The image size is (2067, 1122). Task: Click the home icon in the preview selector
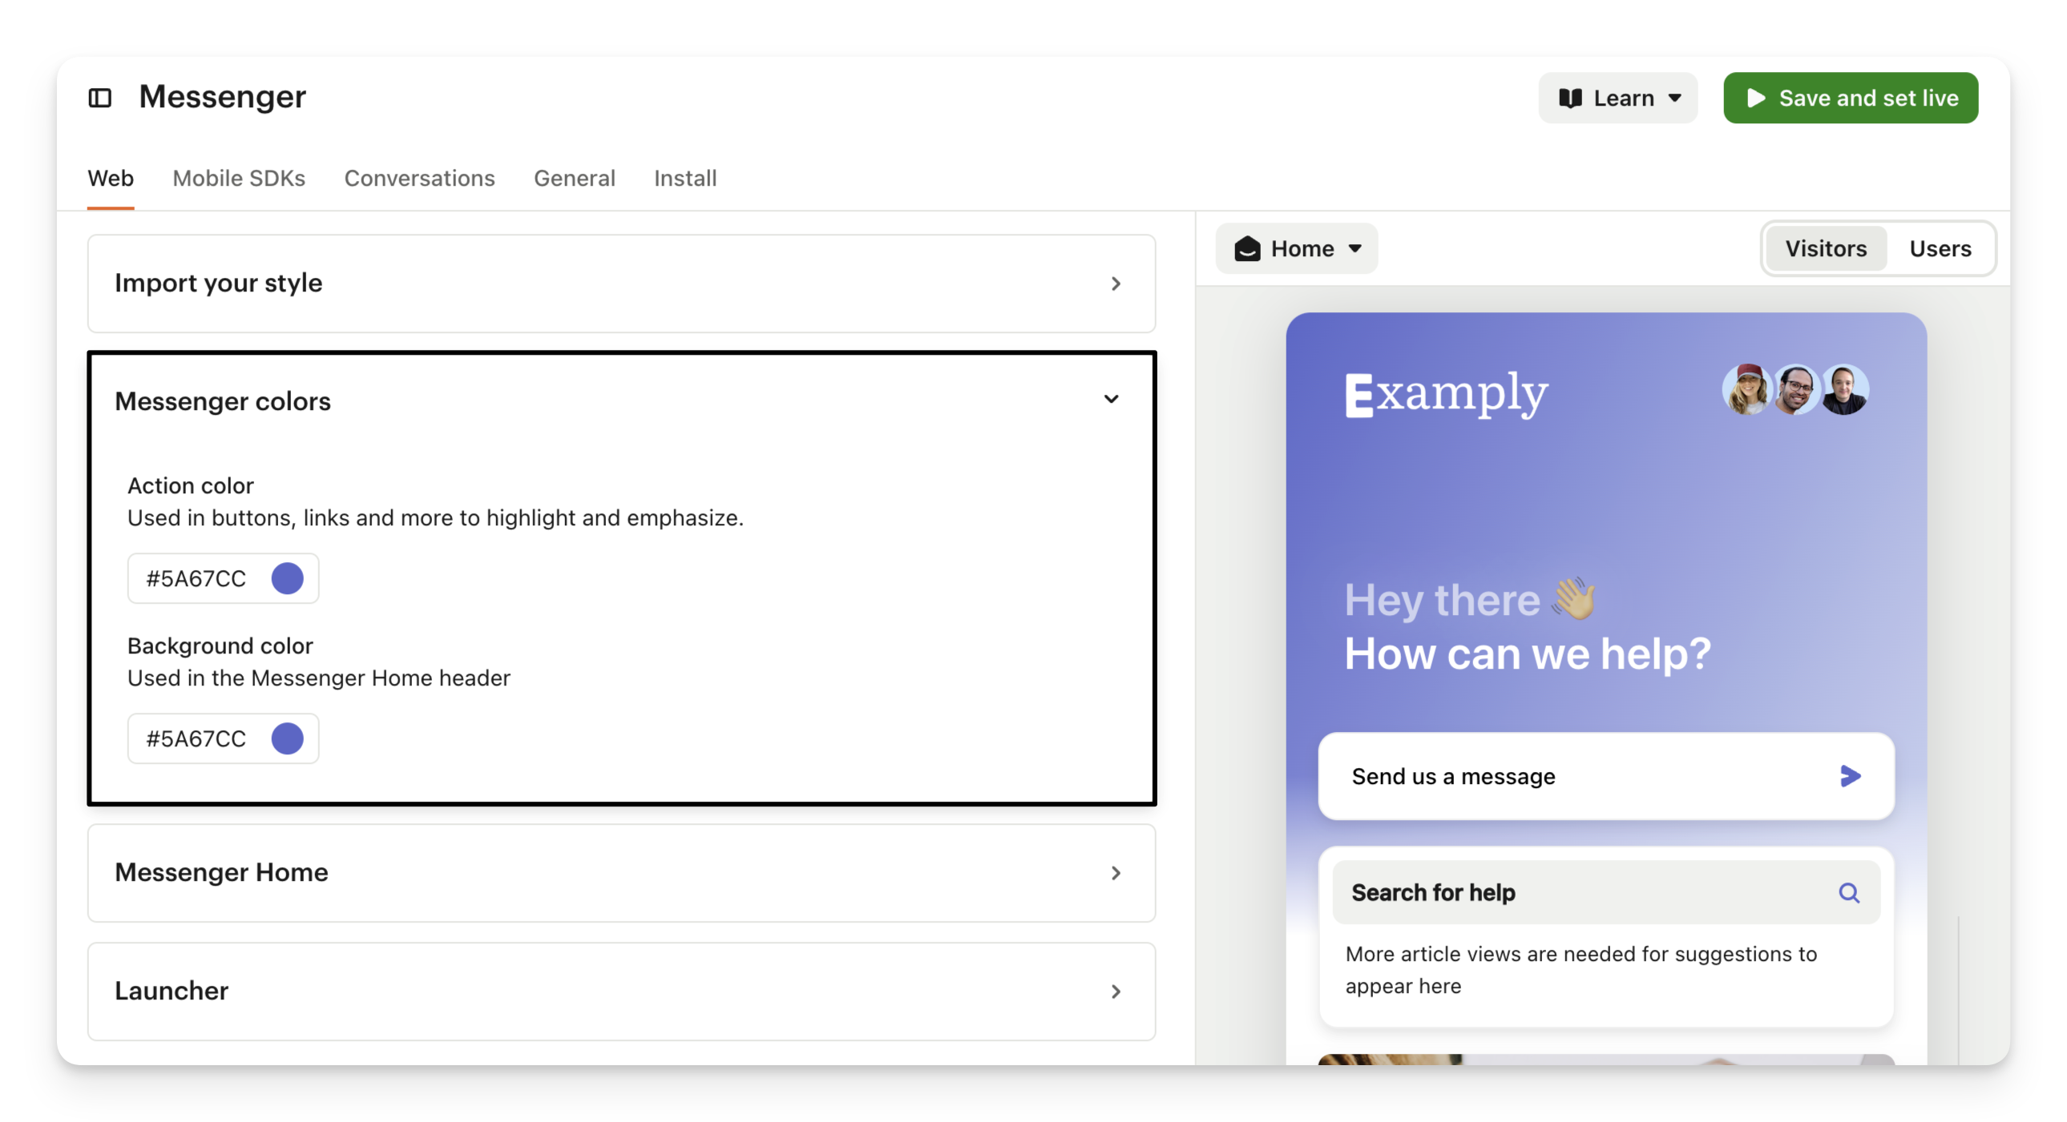[1247, 248]
